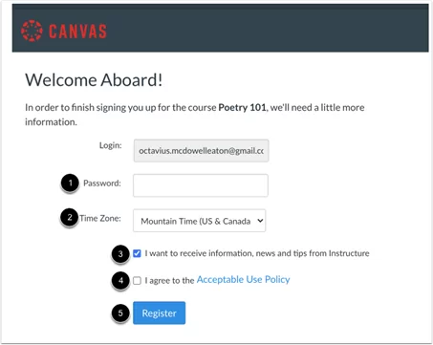
Task: Open the Time Zone dropdown
Action: point(200,221)
